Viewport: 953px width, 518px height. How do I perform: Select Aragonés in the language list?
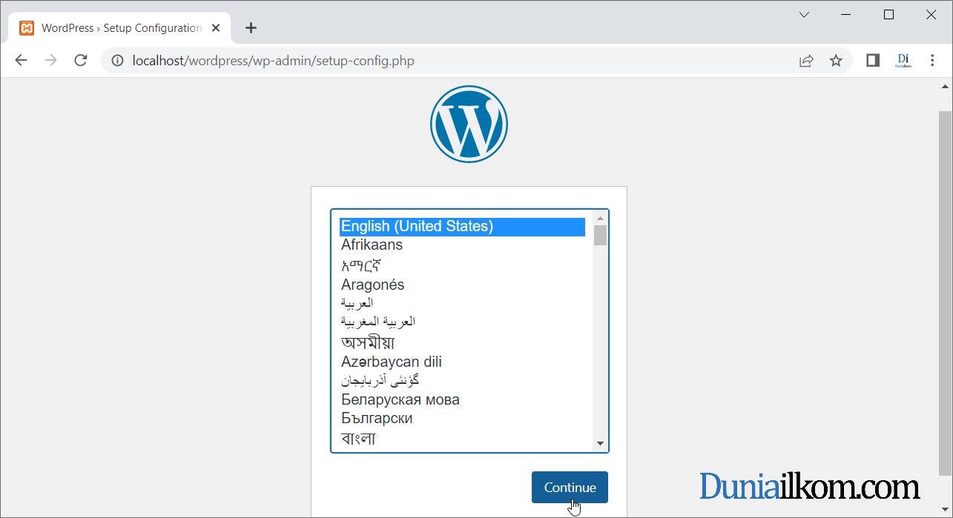[x=462, y=285]
